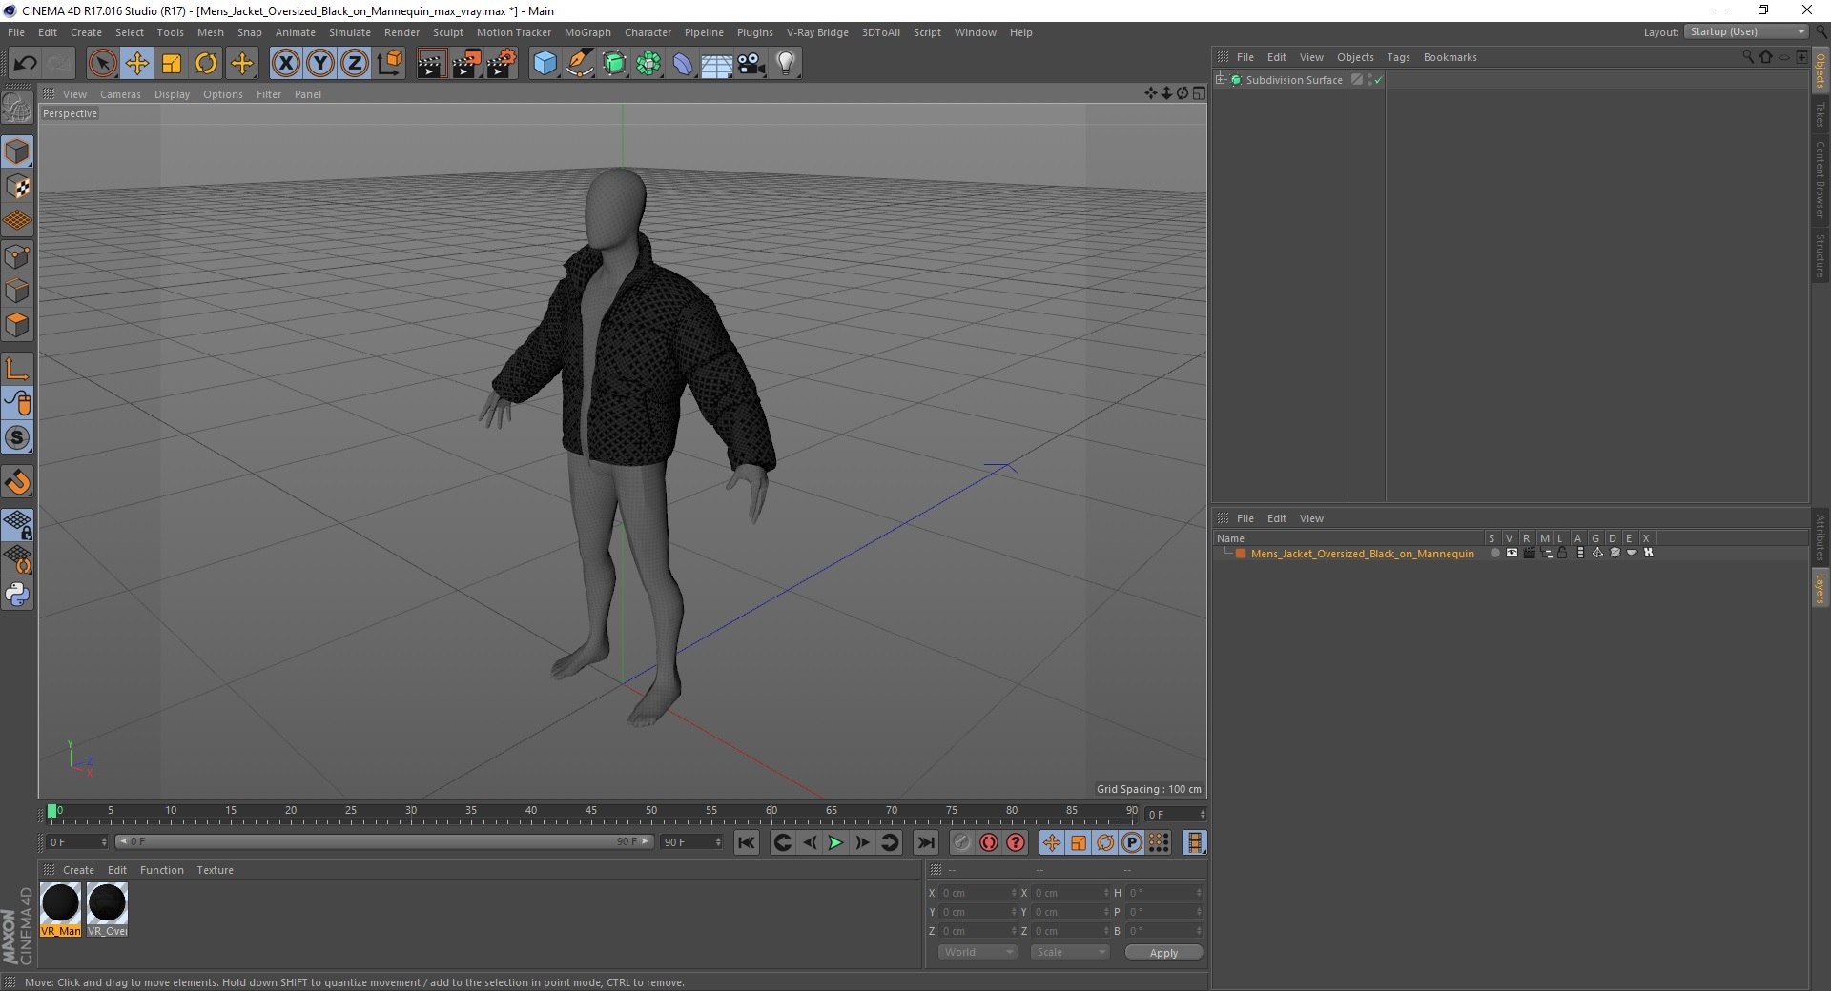Open the Content Browser side tab
The image size is (1831, 991).
tap(1820, 179)
